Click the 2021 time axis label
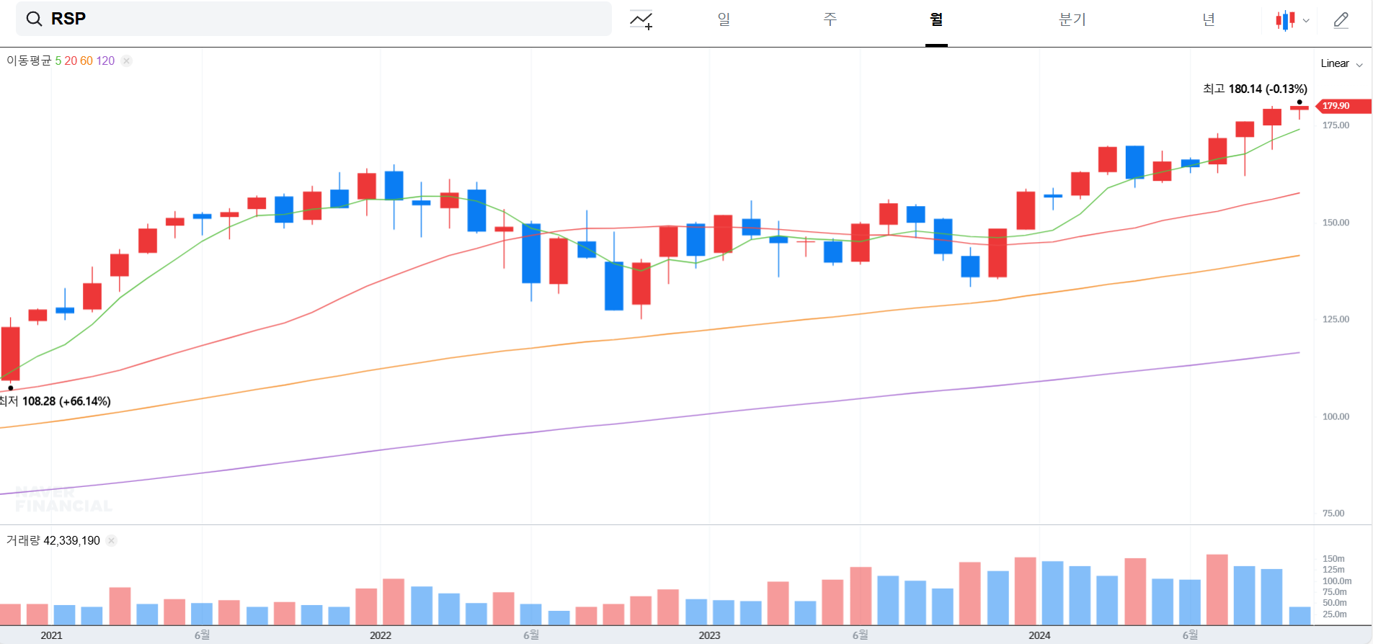 coord(51,635)
